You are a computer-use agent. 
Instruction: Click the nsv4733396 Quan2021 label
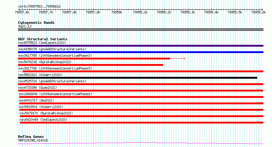coord(38,88)
